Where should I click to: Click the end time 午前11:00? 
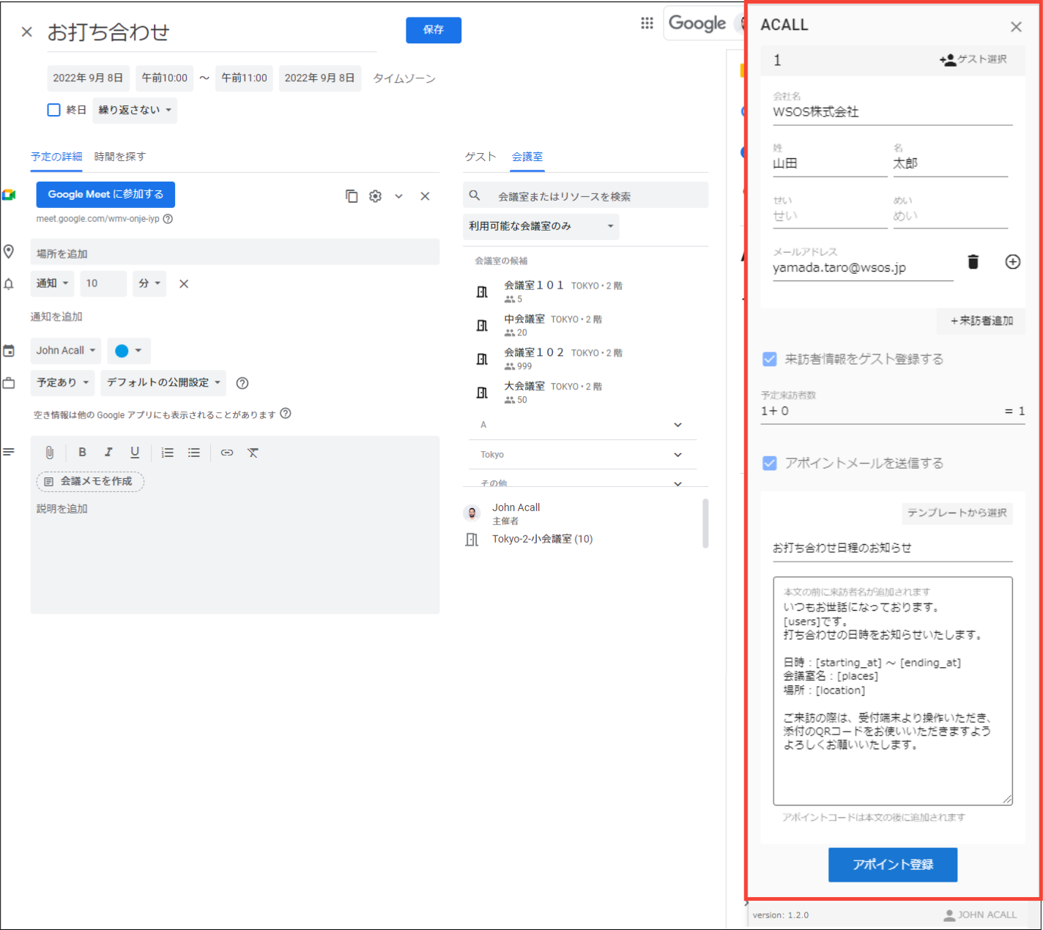coord(245,78)
